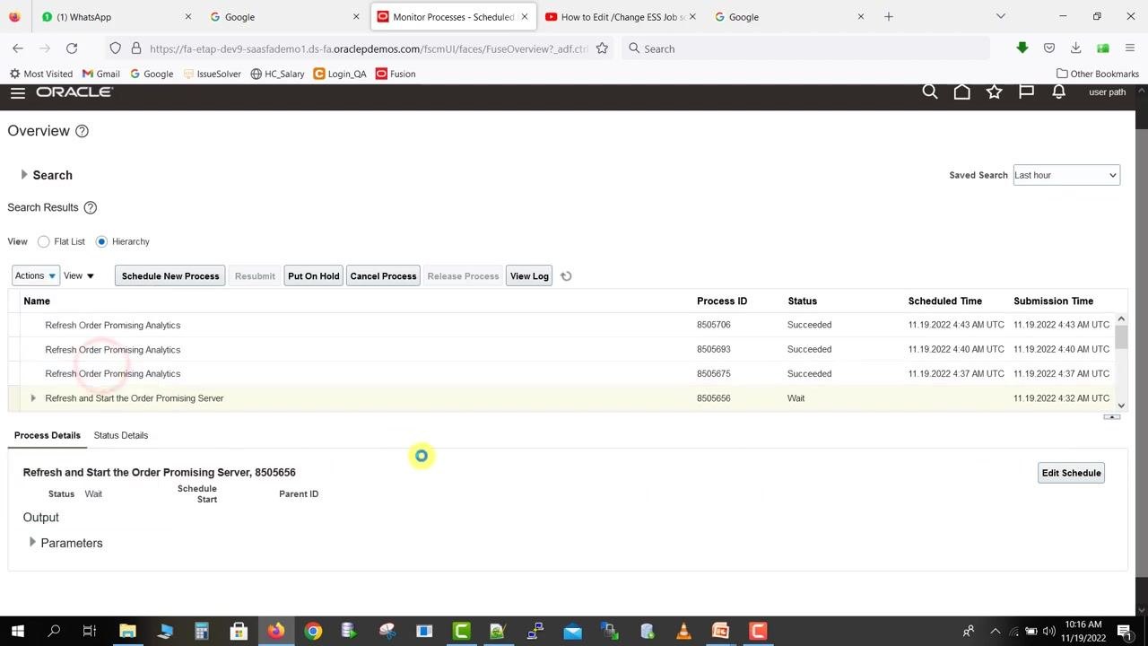Switch to the Status Details tab
The width and height of the screenshot is (1148, 646).
coord(121,435)
